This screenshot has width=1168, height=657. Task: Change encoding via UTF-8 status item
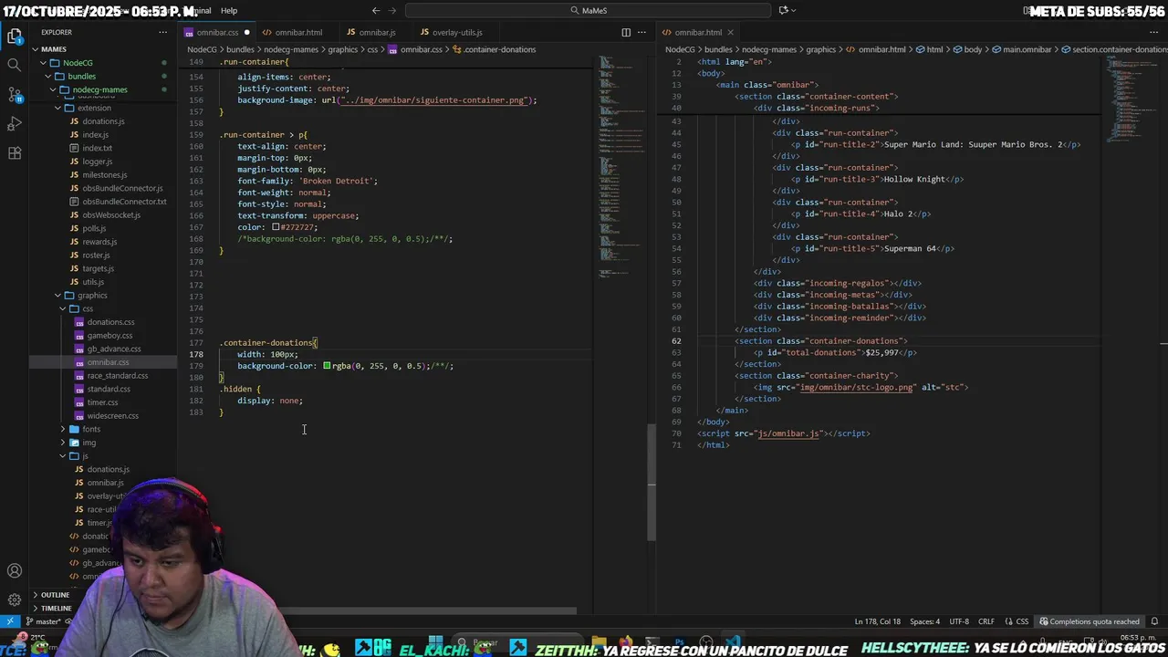(958, 621)
